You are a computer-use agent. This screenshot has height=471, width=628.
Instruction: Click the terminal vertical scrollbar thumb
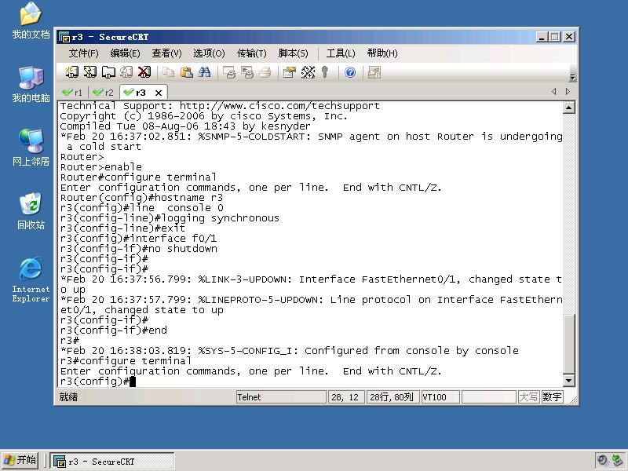point(568,344)
